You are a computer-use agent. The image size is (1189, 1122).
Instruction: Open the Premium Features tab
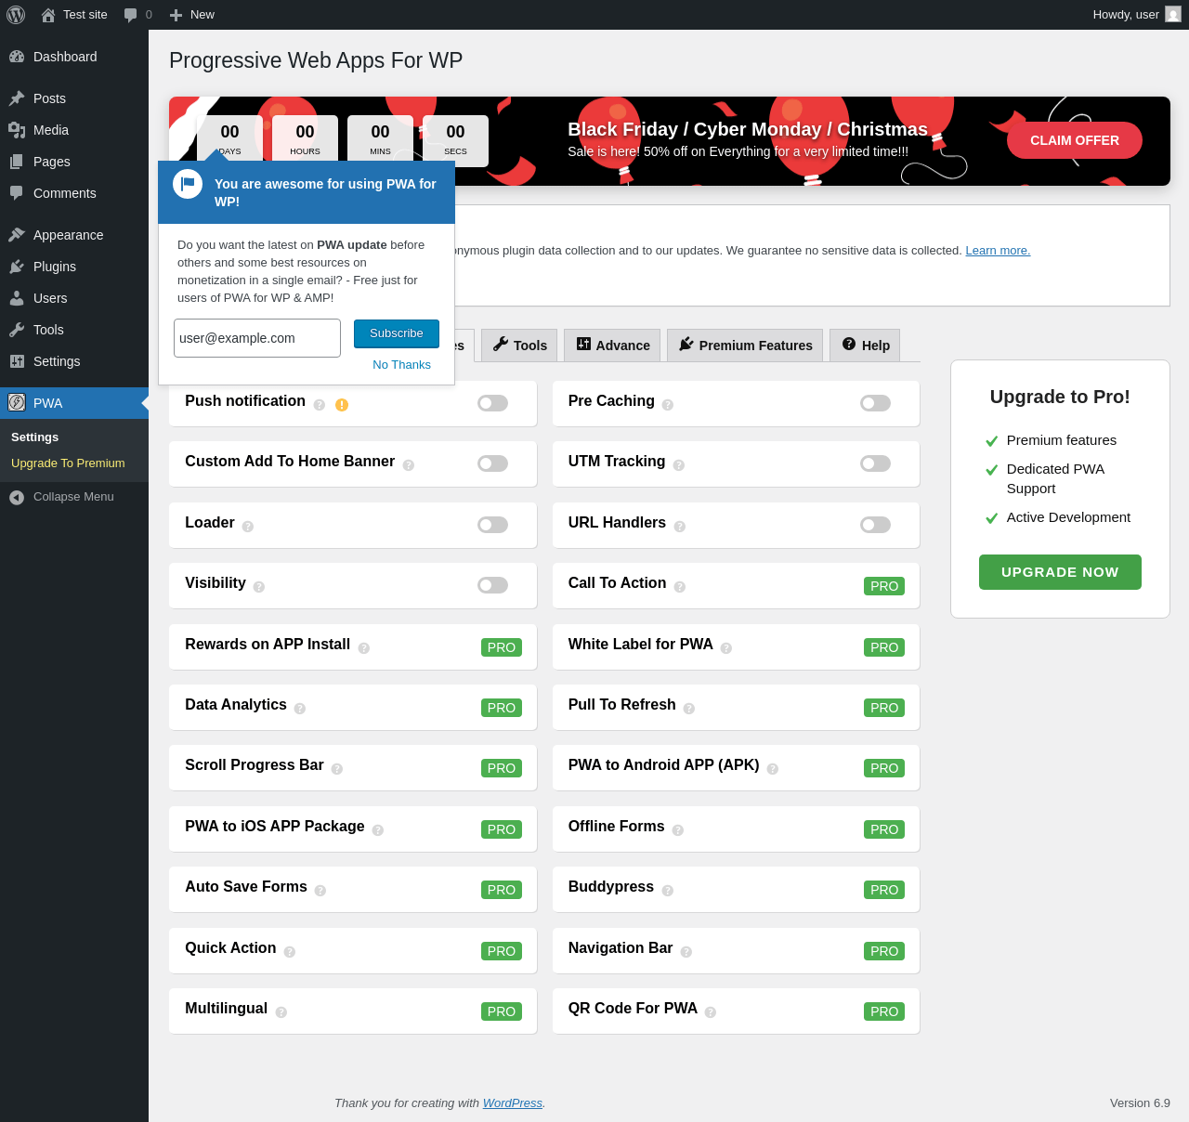[x=745, y=346]
